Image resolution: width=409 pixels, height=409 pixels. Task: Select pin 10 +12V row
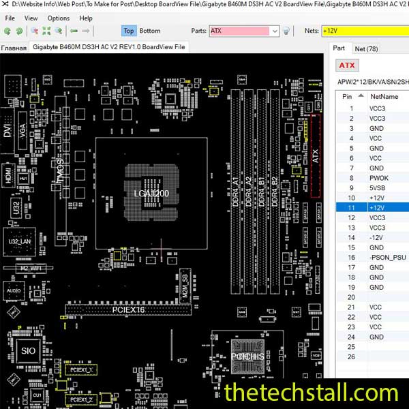click(372, 198)
